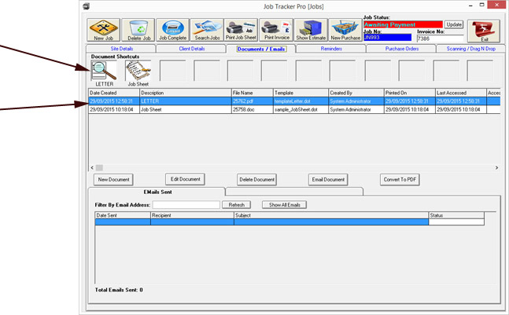Click file name 25758.doc cell
The width and height of the screenshot is (509, 315).
coord(253,109)
